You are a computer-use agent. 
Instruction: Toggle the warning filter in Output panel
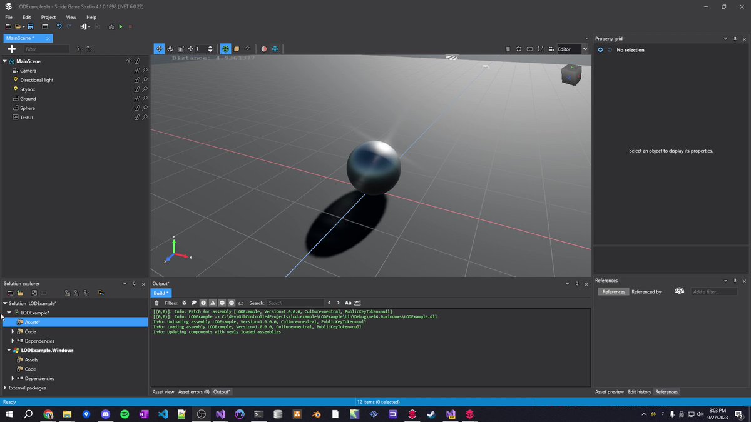tap(213, 303)
